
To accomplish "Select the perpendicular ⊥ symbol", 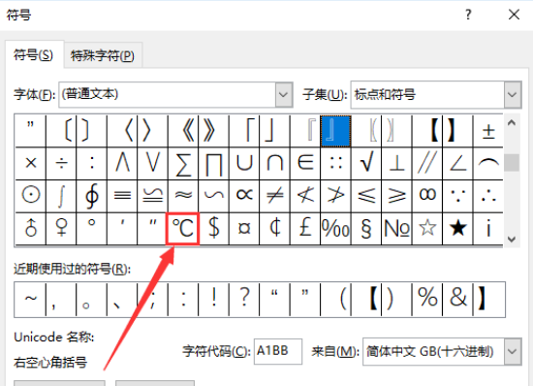I will click(x=396, y=164).
